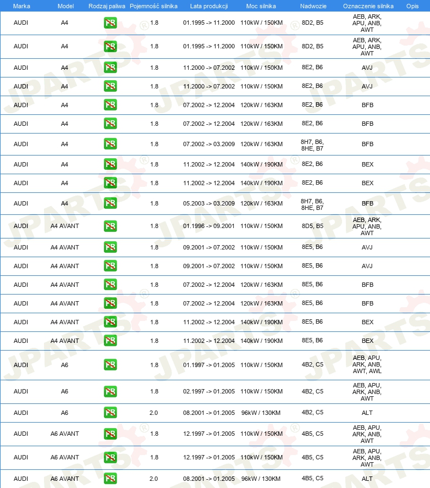The width and height of the screenshot is (430, 488).
Task: Click 96kW / 130KM in A6 AVANT row
Action: point(261,479)
